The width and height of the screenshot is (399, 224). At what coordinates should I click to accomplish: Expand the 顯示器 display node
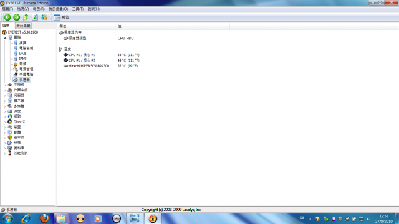coord(4,101)
